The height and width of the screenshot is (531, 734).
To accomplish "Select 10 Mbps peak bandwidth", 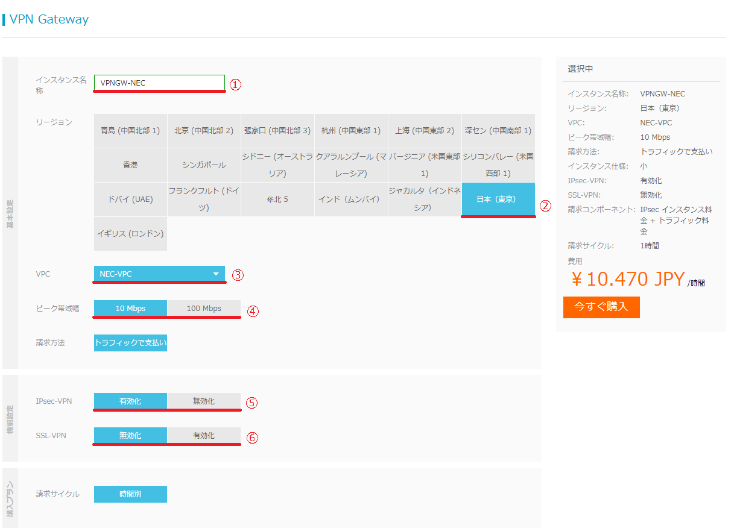I will (x=130, y=308).
